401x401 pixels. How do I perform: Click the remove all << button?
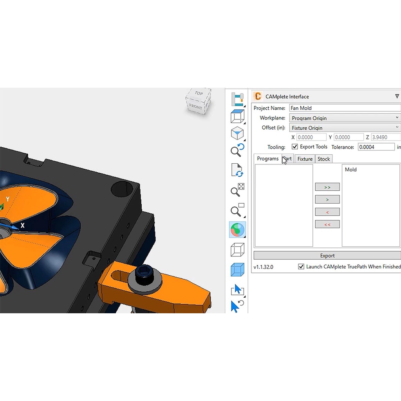click(327, 224)
